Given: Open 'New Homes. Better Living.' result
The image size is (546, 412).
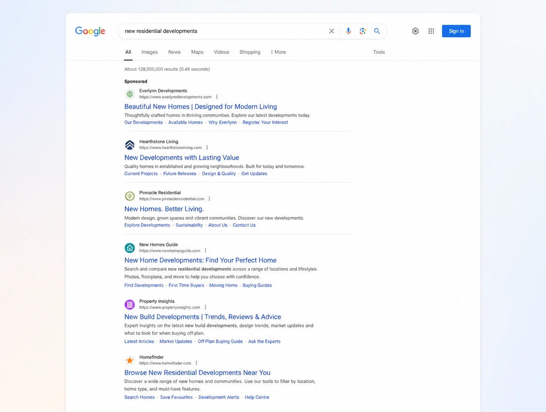Looking at the screenshot, I should pyautogui.click(x=164, y=209).
